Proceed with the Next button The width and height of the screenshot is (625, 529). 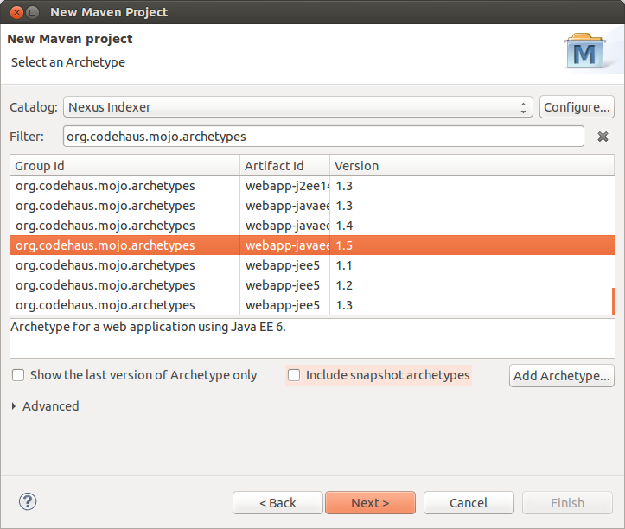pos(370,503)
